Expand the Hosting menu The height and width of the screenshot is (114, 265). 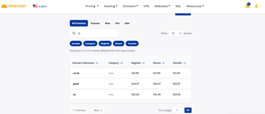click(111, 6)
